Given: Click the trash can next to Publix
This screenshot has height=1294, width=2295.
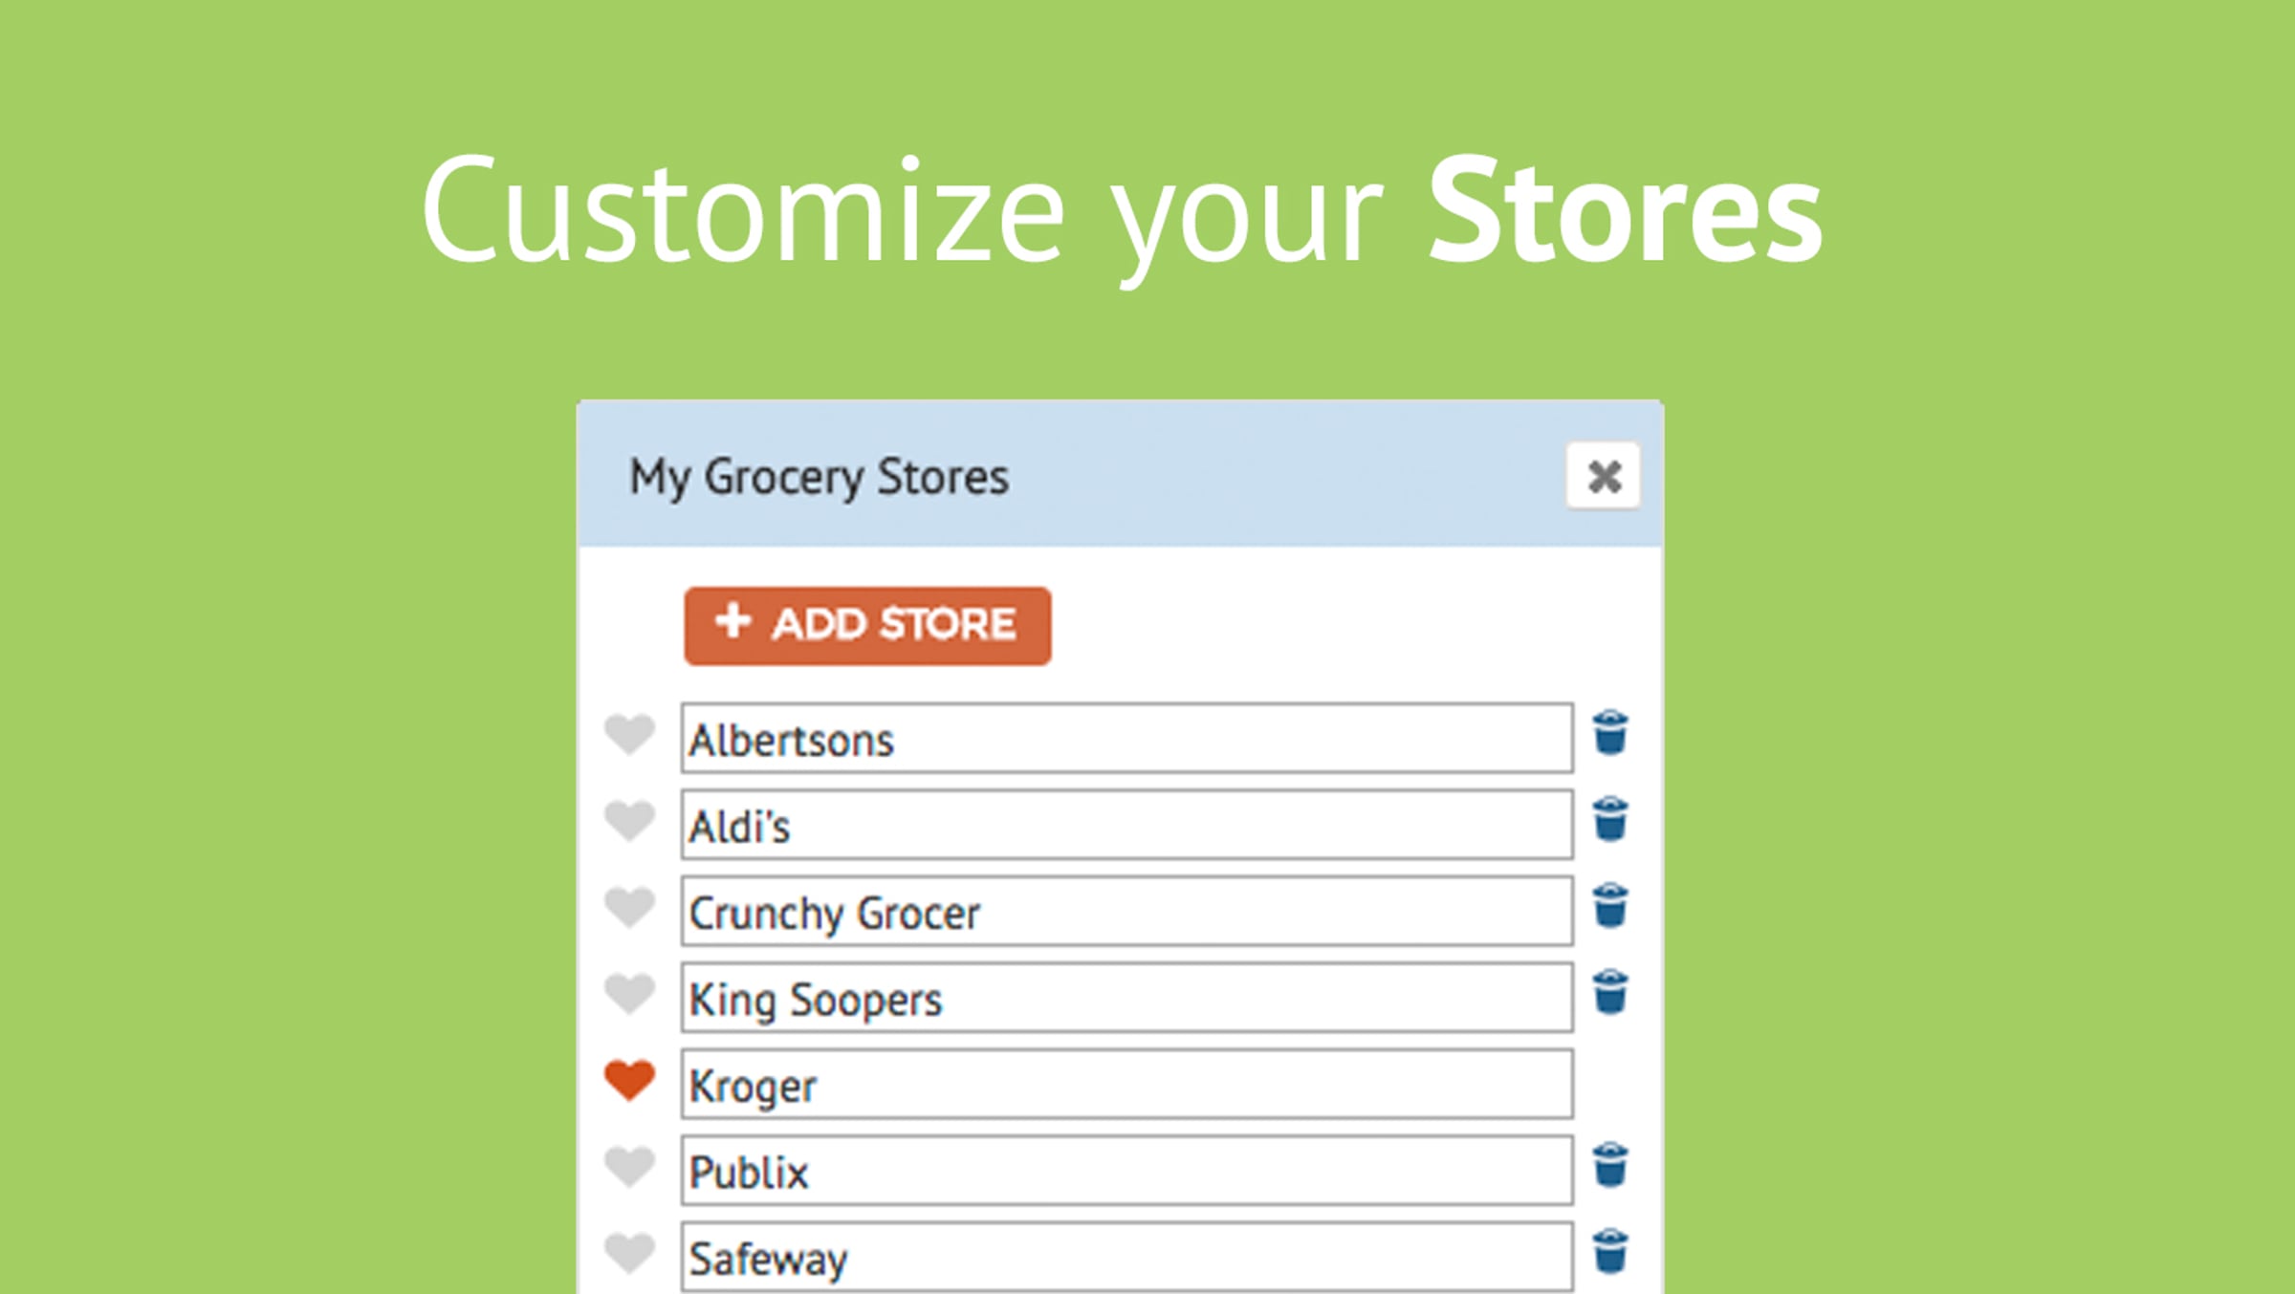Looking at the screenshot, I should (x=1610, y=1165).
